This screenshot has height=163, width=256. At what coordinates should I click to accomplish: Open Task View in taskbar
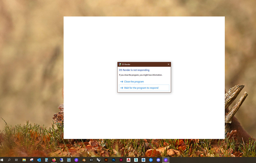coord(16,160)
